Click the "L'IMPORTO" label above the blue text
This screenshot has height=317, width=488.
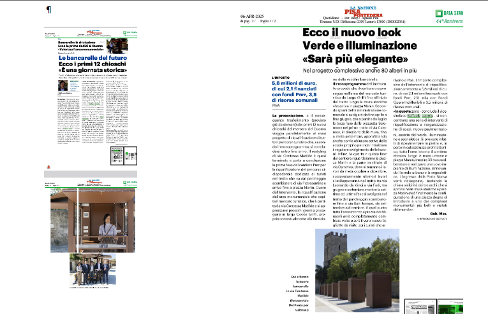click(281, 78)
